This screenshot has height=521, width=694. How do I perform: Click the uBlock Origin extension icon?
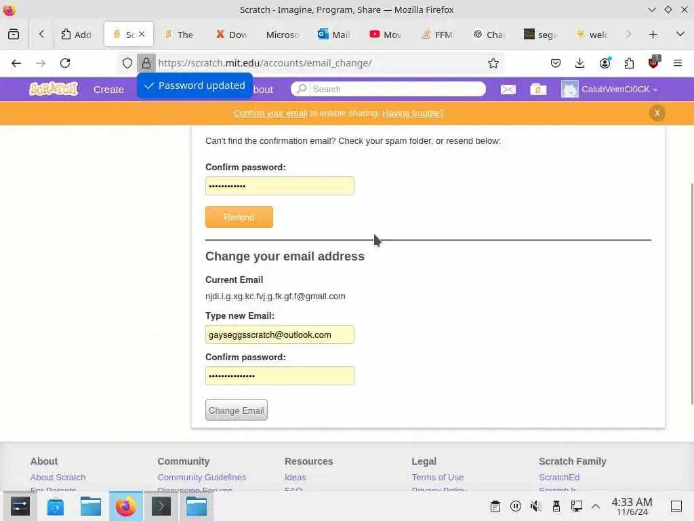point(654,62)
